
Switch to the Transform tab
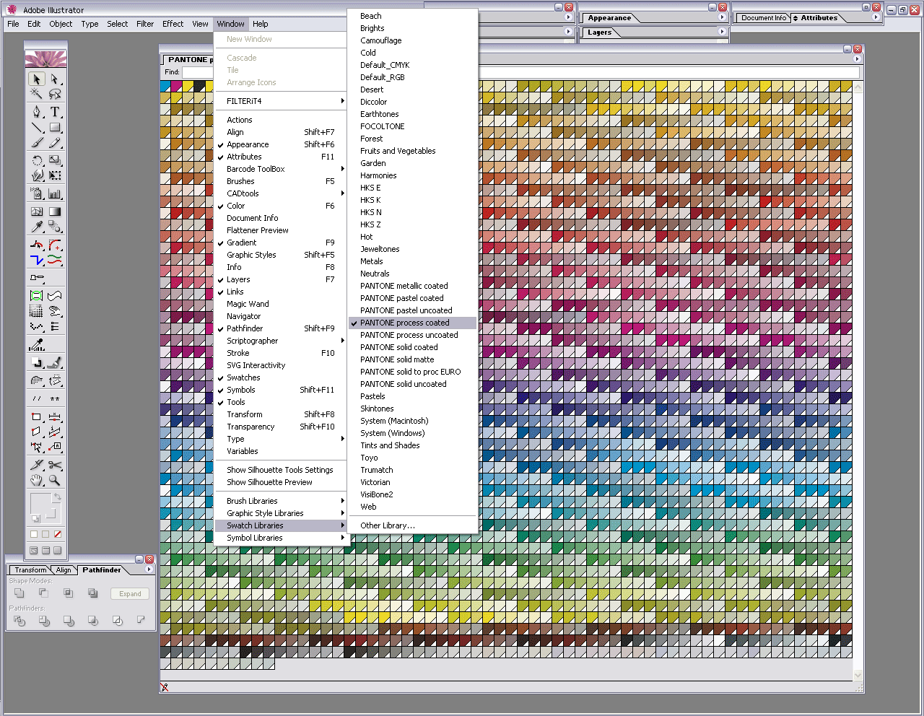pos(30,570)
